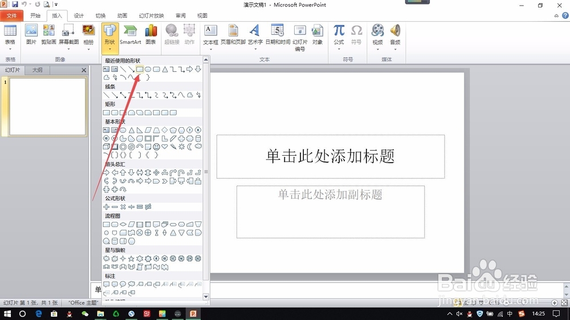Pick the Wave banner shape

click(x=156, y=267)
